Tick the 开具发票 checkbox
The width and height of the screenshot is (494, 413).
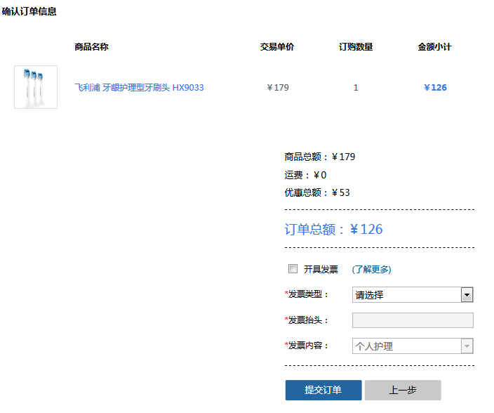tap(293, 268)
